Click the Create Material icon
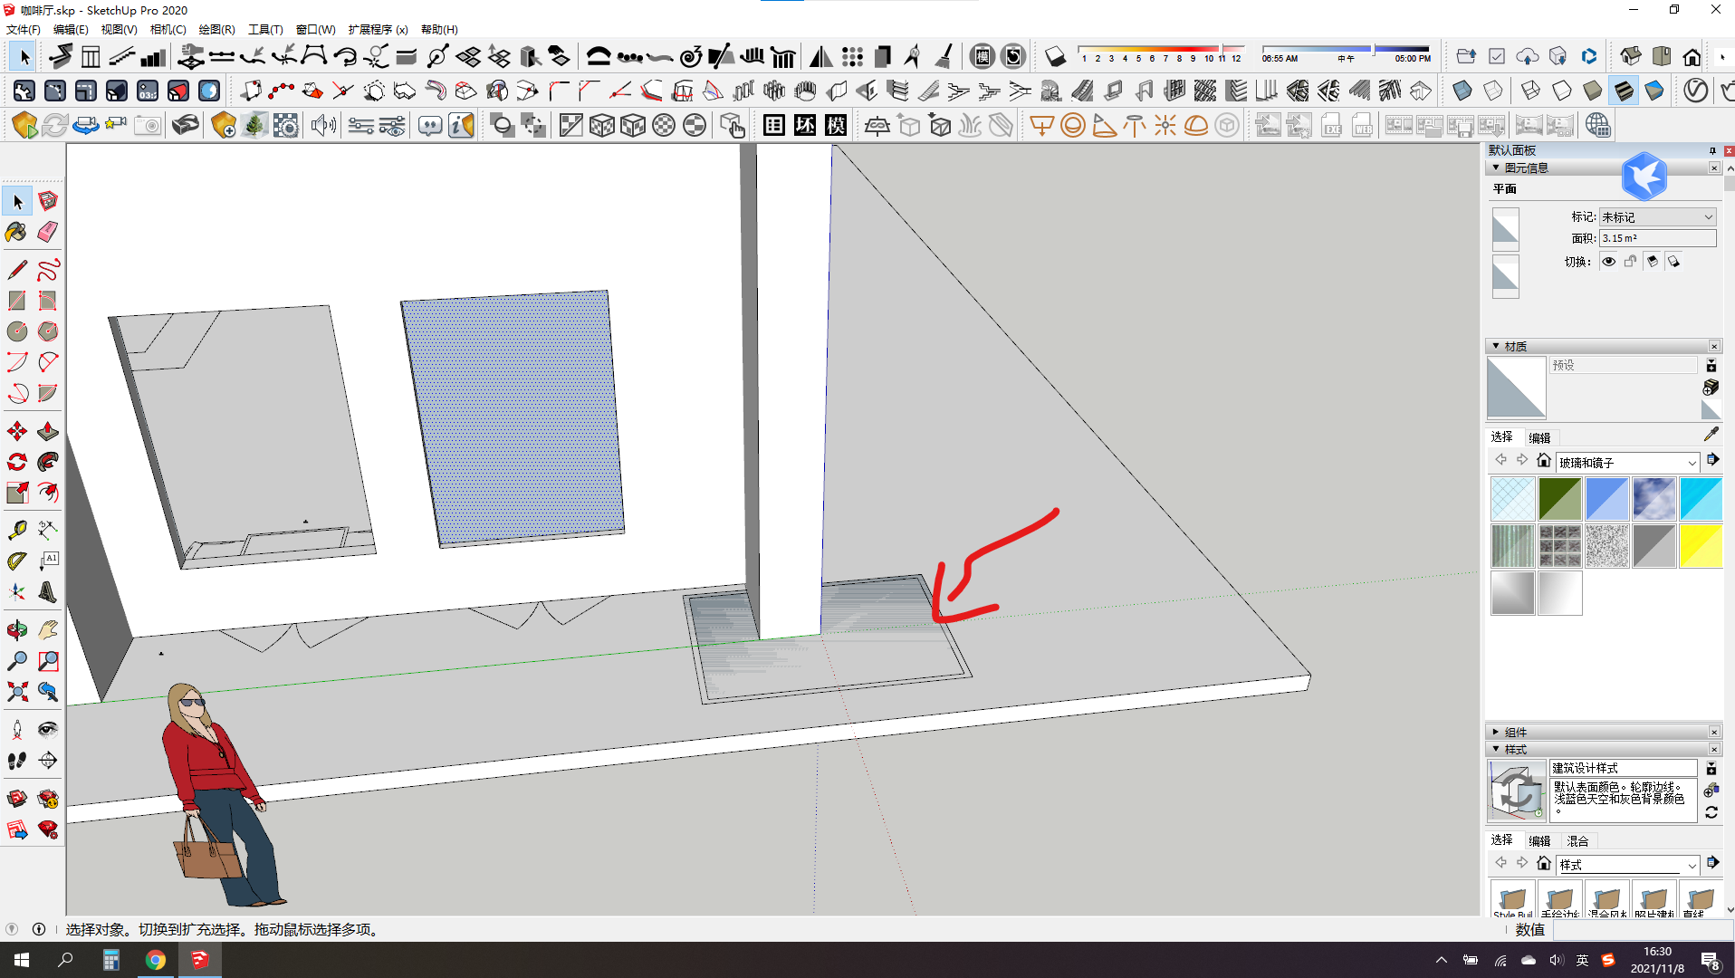Image resolution: width=1735 pixels, height=978 pixels. 1711,388
